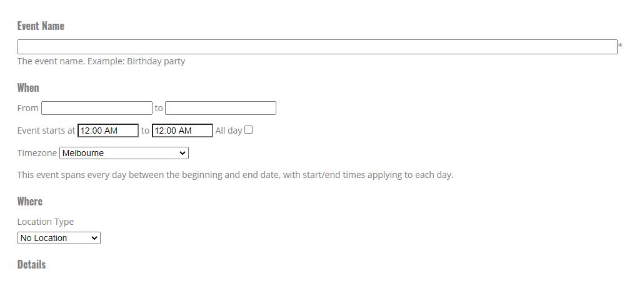Click the Birthday party example hint text
This screenshot has height=281, width=627.
[101, 61]
